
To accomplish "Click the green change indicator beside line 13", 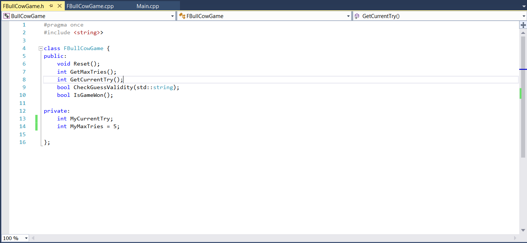I will click(36, 118).
